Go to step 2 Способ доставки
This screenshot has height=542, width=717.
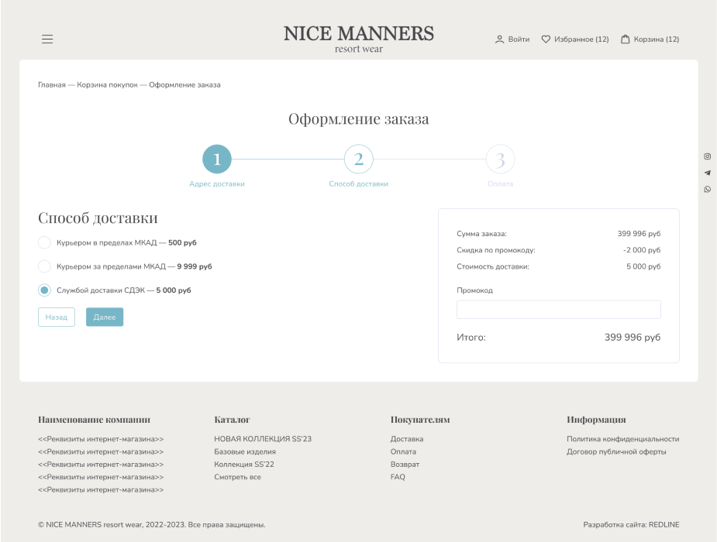click(x=358, y=160)
